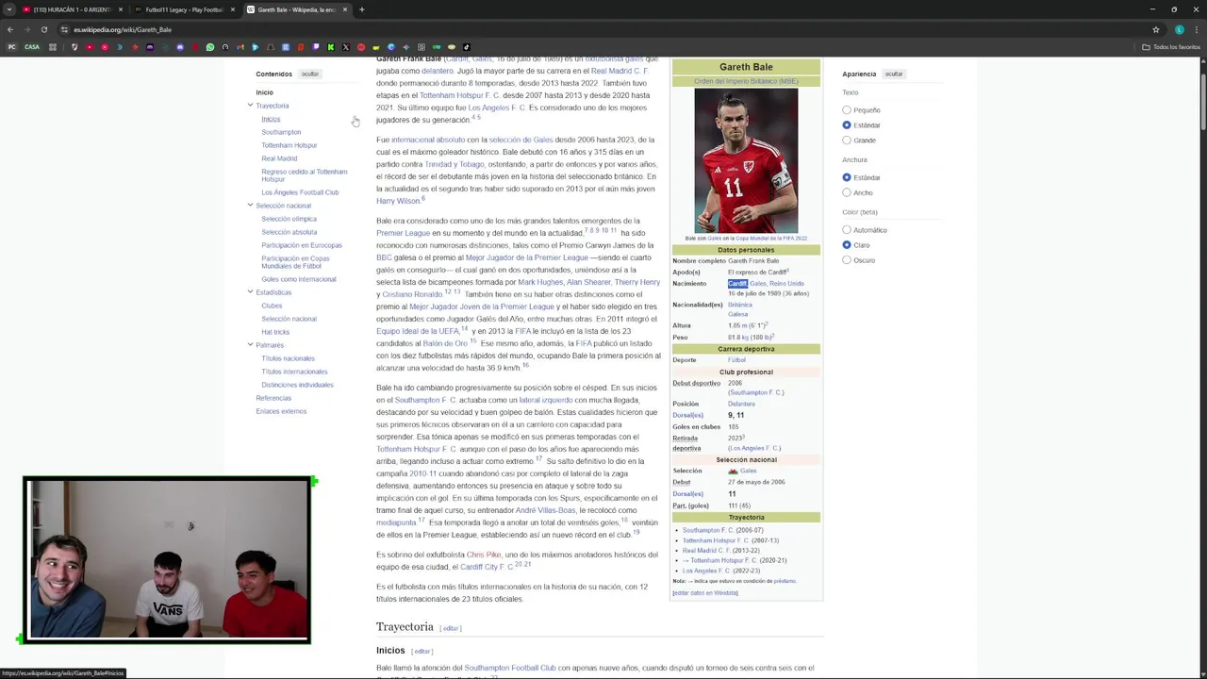Go to Southampton in contents list
The height and width of the screenshot is (679, 1207).
(281, 132)
